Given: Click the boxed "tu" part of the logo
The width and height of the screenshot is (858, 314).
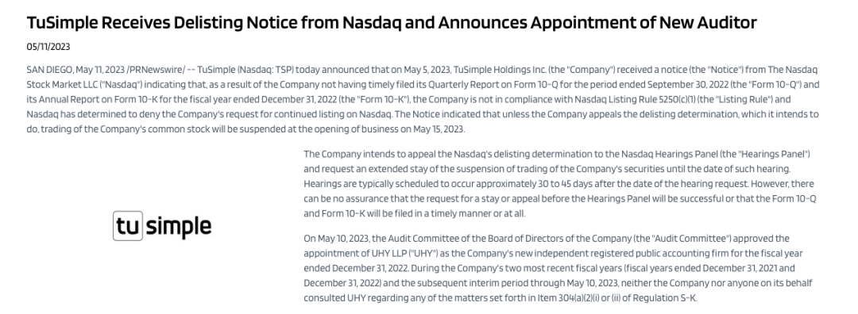Looking at the screenshot, I should point(127,226).
